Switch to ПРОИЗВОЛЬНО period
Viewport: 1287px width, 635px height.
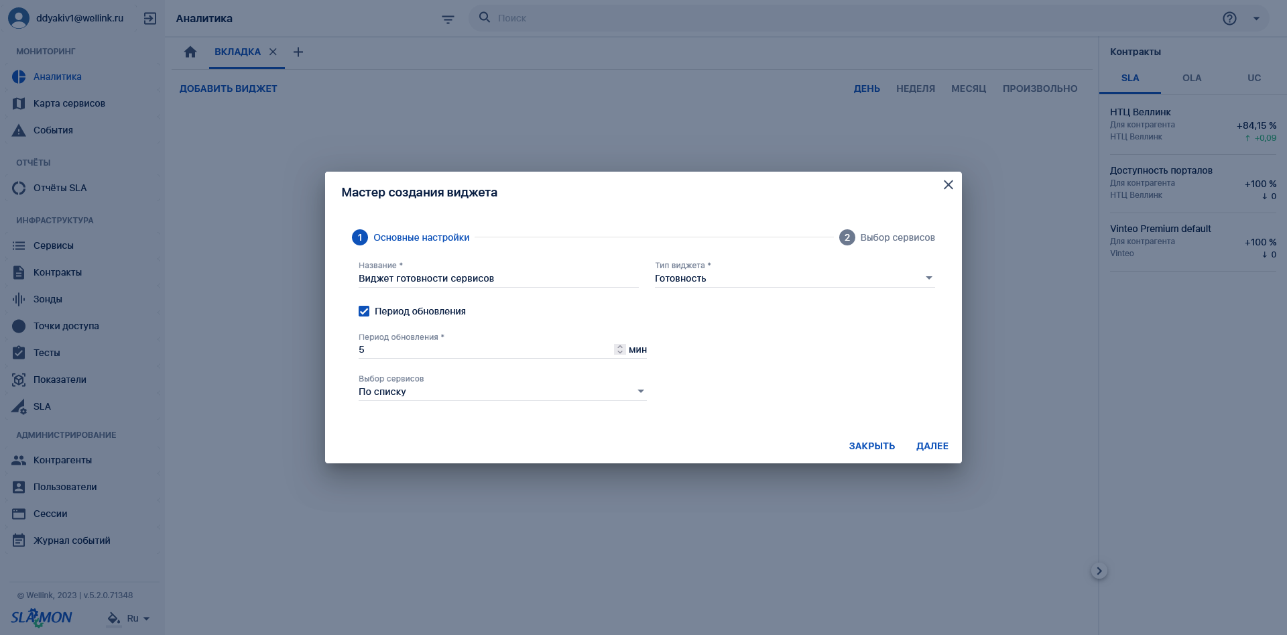(1040, 89)
